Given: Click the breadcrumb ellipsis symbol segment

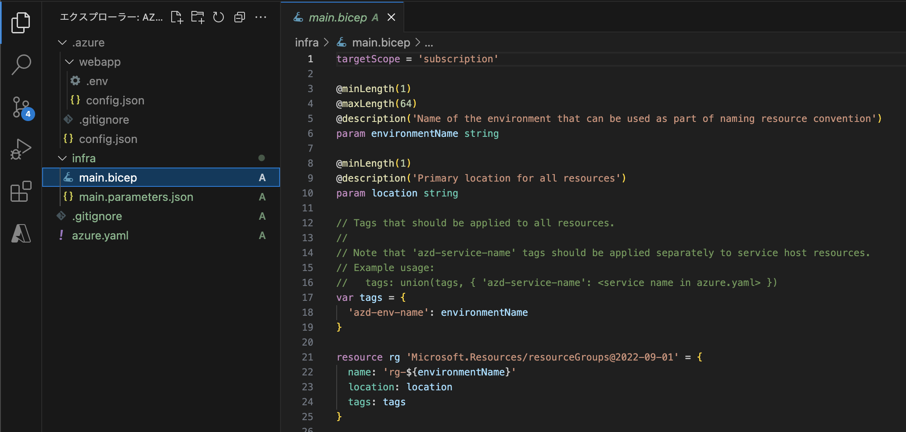Looking at the screenshot, I should [x=429, y=43].
